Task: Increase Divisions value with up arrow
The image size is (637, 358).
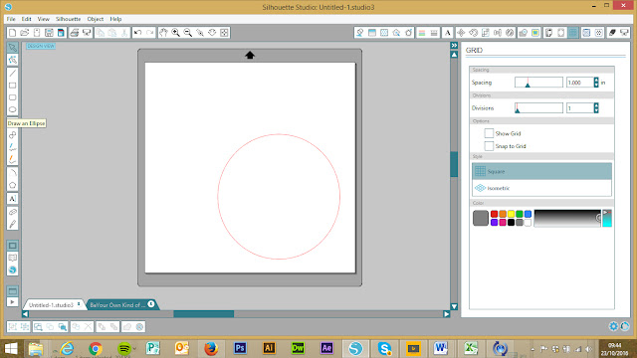Action: tap(596, 105)
